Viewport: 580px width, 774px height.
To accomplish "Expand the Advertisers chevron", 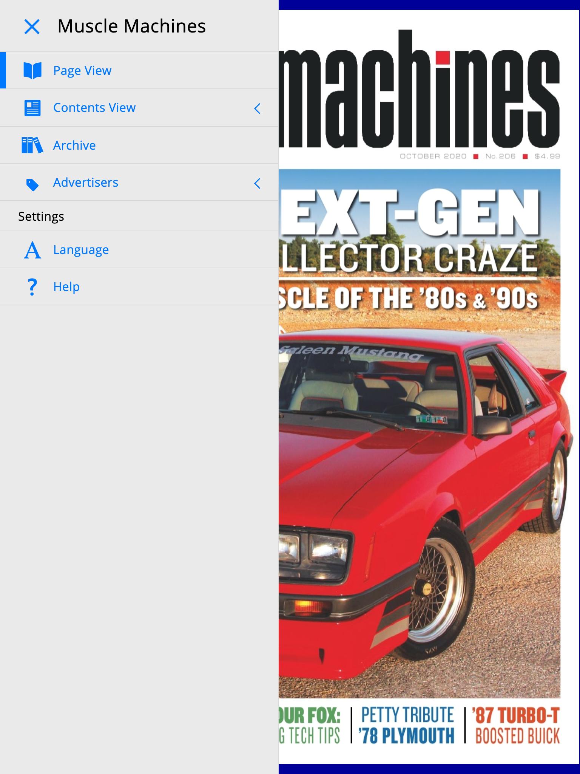I will (x=258, y=183).
